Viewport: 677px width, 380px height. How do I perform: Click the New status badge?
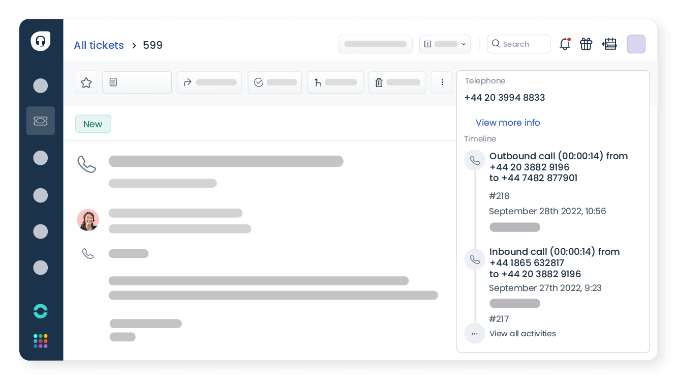click(x=93, y=124)
